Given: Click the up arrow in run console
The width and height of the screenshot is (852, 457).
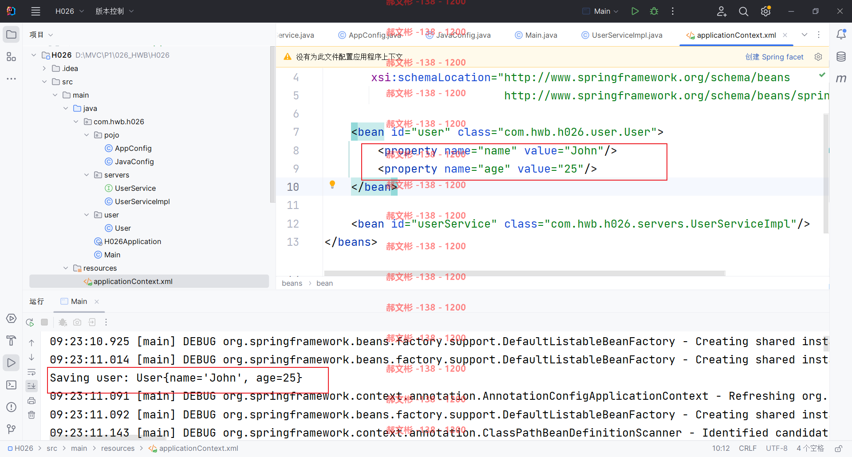Looking at the screenshot, I should [x=32, y=343].
